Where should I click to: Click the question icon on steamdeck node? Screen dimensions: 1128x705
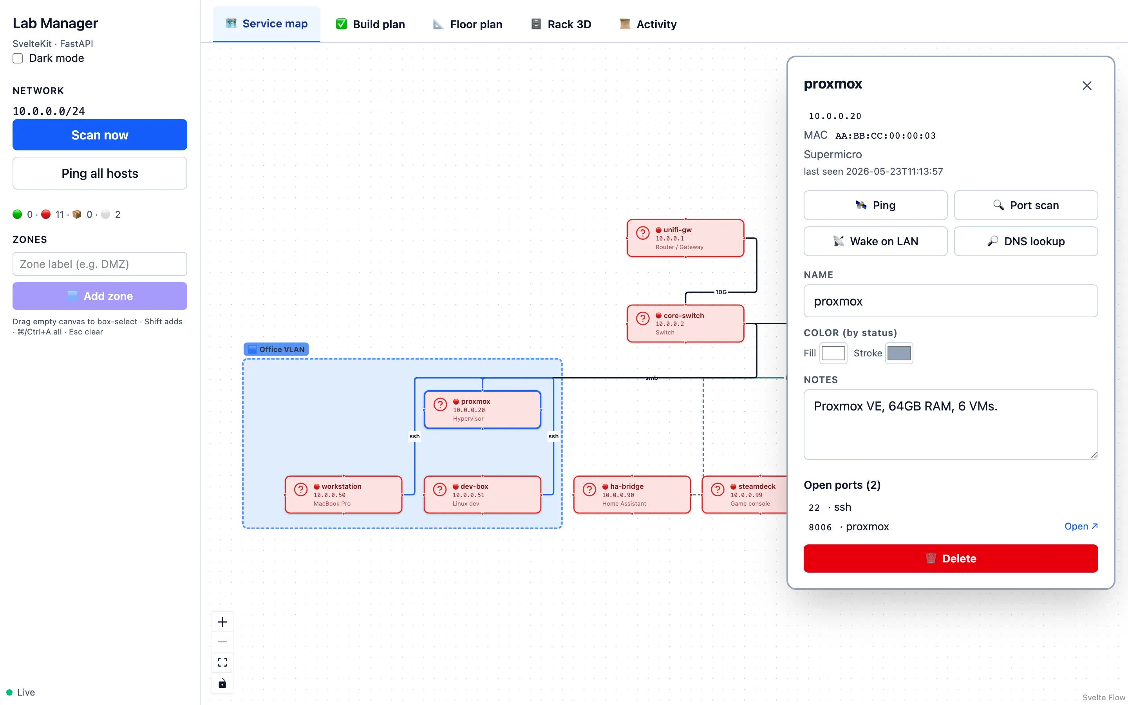click(718, 489)
